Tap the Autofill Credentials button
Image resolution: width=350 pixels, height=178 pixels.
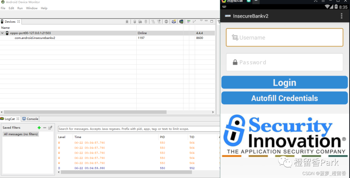pos(285,98)
